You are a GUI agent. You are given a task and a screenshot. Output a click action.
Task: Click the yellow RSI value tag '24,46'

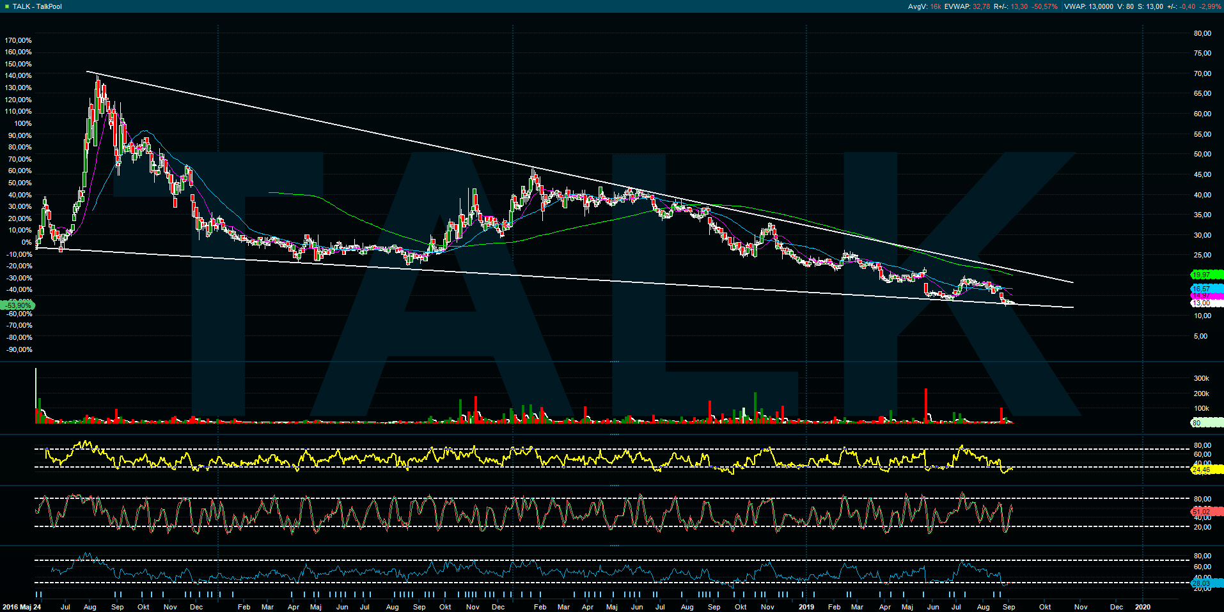tap(1207, 470)
